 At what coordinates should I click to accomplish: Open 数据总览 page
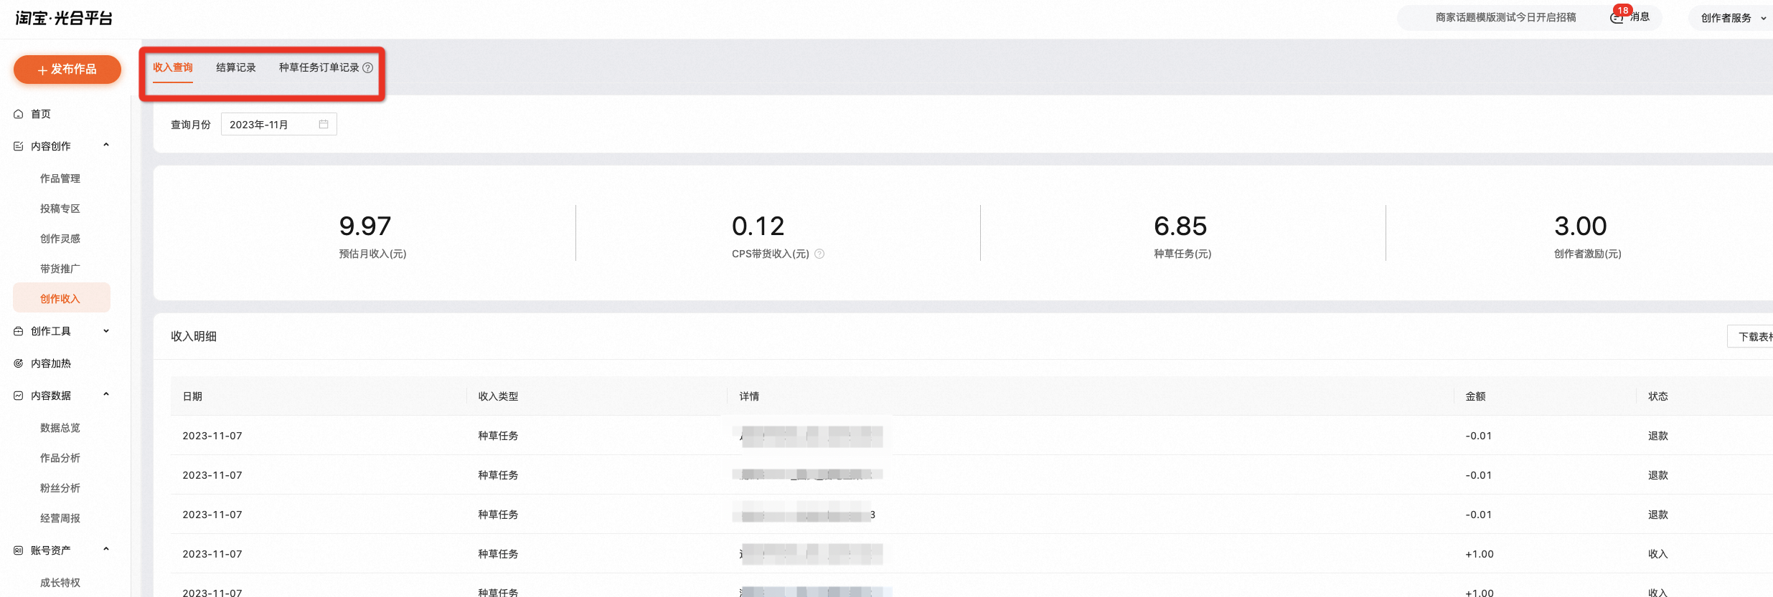point(60,428)
